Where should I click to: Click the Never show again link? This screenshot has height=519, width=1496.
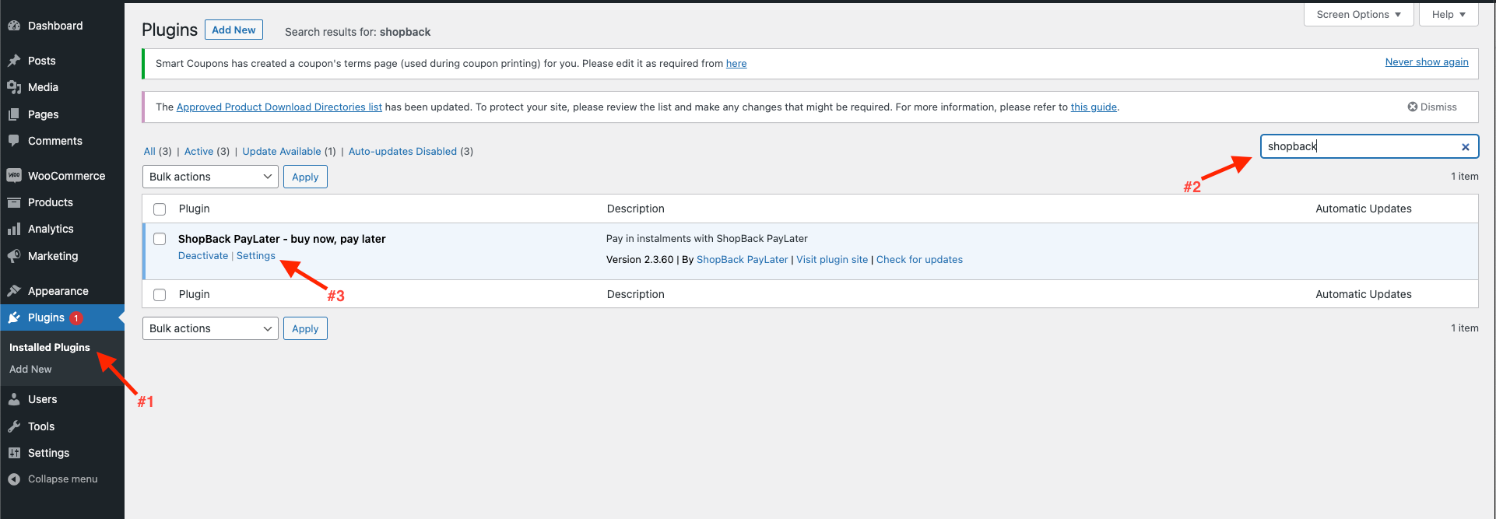(1427, 62)
